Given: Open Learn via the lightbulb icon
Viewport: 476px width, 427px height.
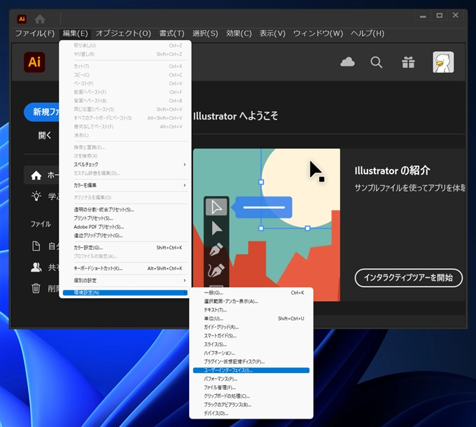Looking at the screenshot, I should tap(36, 196).
